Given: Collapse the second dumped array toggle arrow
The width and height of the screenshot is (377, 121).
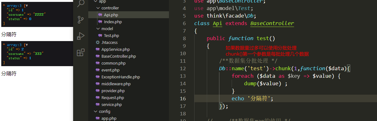Looking at the screenshot, I should pyautogui.click(x=27, y=45).
